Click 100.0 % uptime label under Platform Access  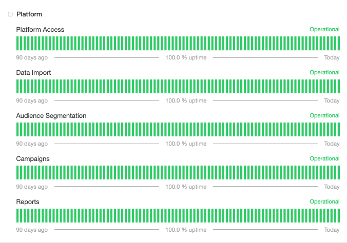click(x=186, y=58)
